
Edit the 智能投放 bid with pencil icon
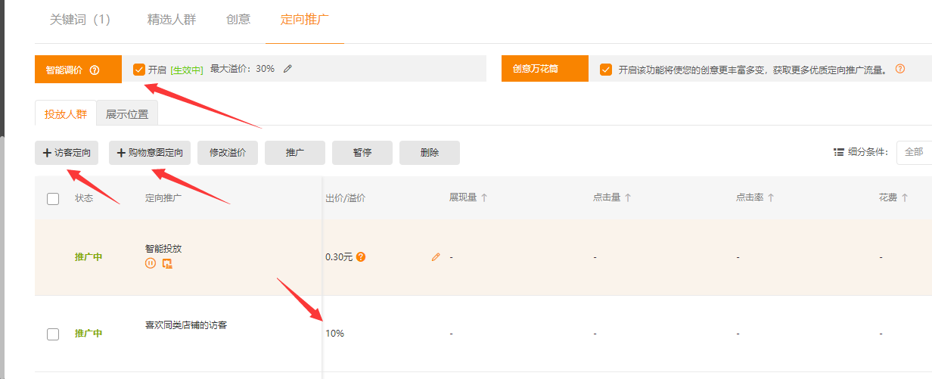(x=435, y=257)
